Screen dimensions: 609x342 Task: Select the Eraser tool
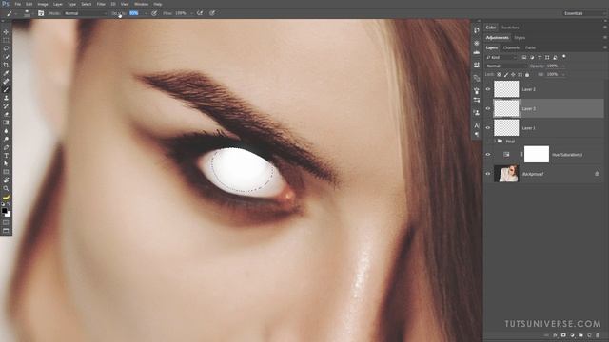(6, 114)
